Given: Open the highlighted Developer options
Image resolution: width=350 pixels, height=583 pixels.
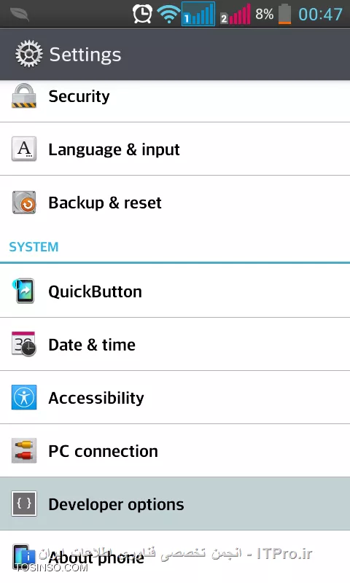Looking at the screenshot, I should 175,504.
